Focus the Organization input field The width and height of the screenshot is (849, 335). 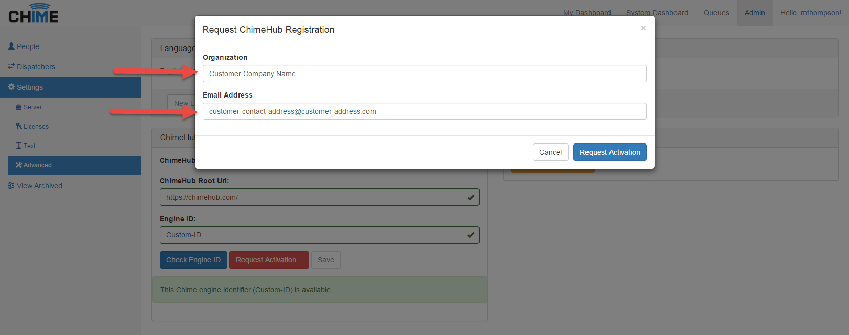(x=425, y=74)
